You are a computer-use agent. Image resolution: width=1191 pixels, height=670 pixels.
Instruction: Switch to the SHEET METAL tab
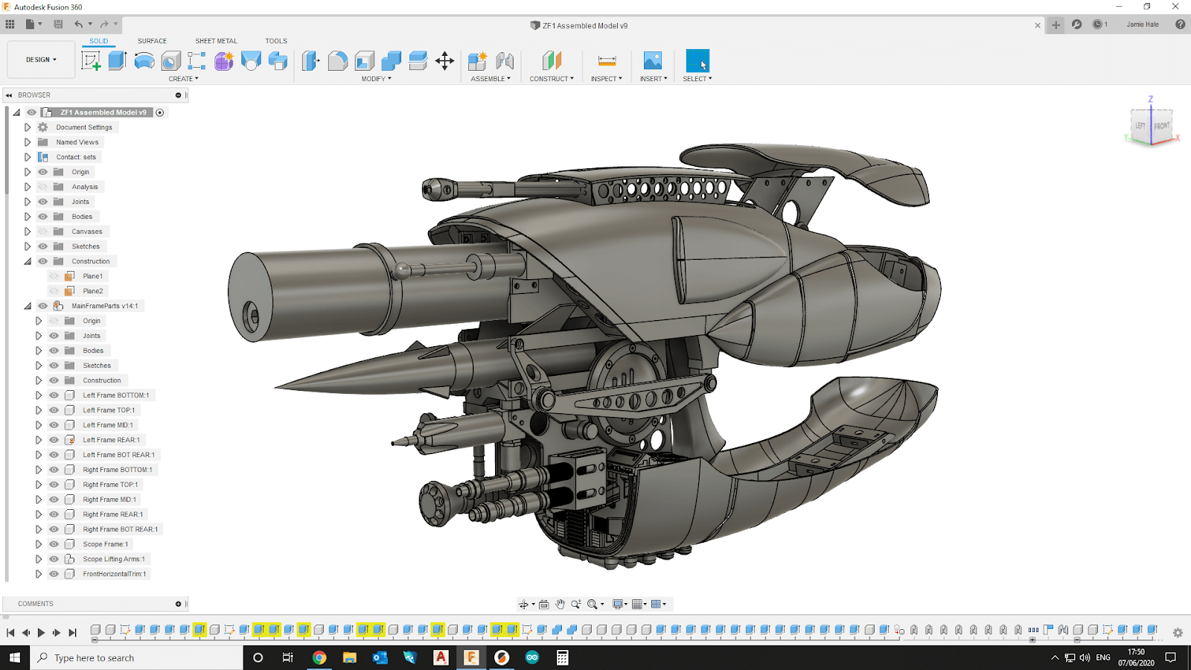(x=216, y=41)
